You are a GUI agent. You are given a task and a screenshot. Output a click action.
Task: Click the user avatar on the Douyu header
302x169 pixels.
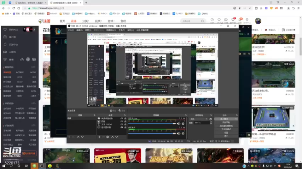258,21
